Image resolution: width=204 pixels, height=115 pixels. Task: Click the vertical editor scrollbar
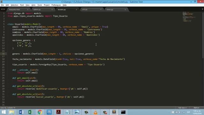(203, 35)
